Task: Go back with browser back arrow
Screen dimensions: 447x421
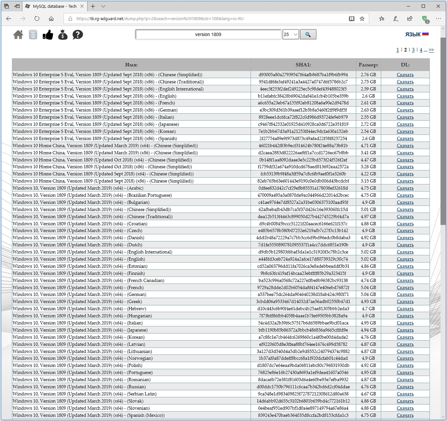Action: pos(9,19)
